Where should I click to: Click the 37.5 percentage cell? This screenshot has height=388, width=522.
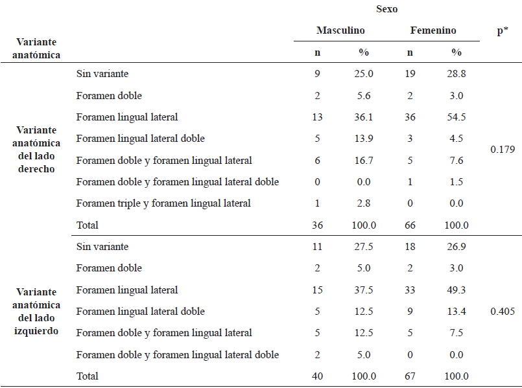[363, 290]
